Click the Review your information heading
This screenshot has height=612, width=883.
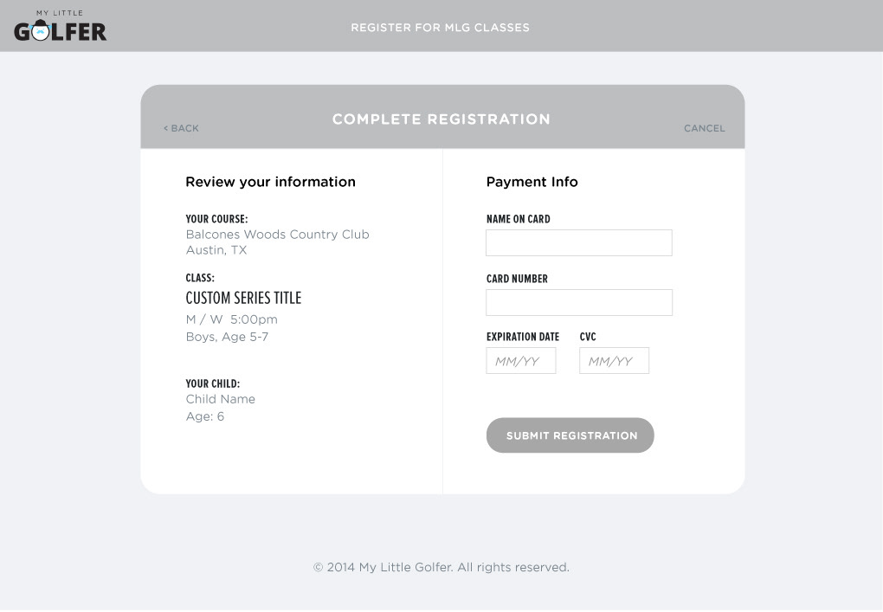point(270,182)
